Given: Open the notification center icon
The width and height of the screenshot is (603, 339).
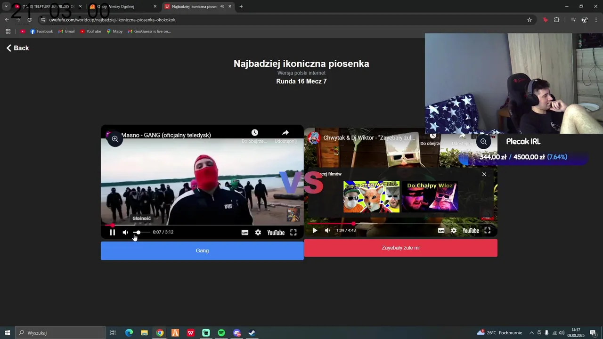Looking at the screenshot, I should [593, 333].
